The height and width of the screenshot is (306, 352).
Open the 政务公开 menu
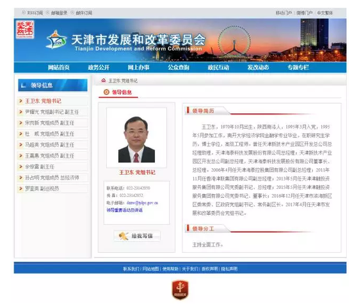coord(99,67)
